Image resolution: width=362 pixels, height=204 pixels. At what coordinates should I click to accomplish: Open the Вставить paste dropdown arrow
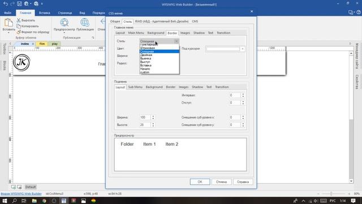(x=8, y=33)
